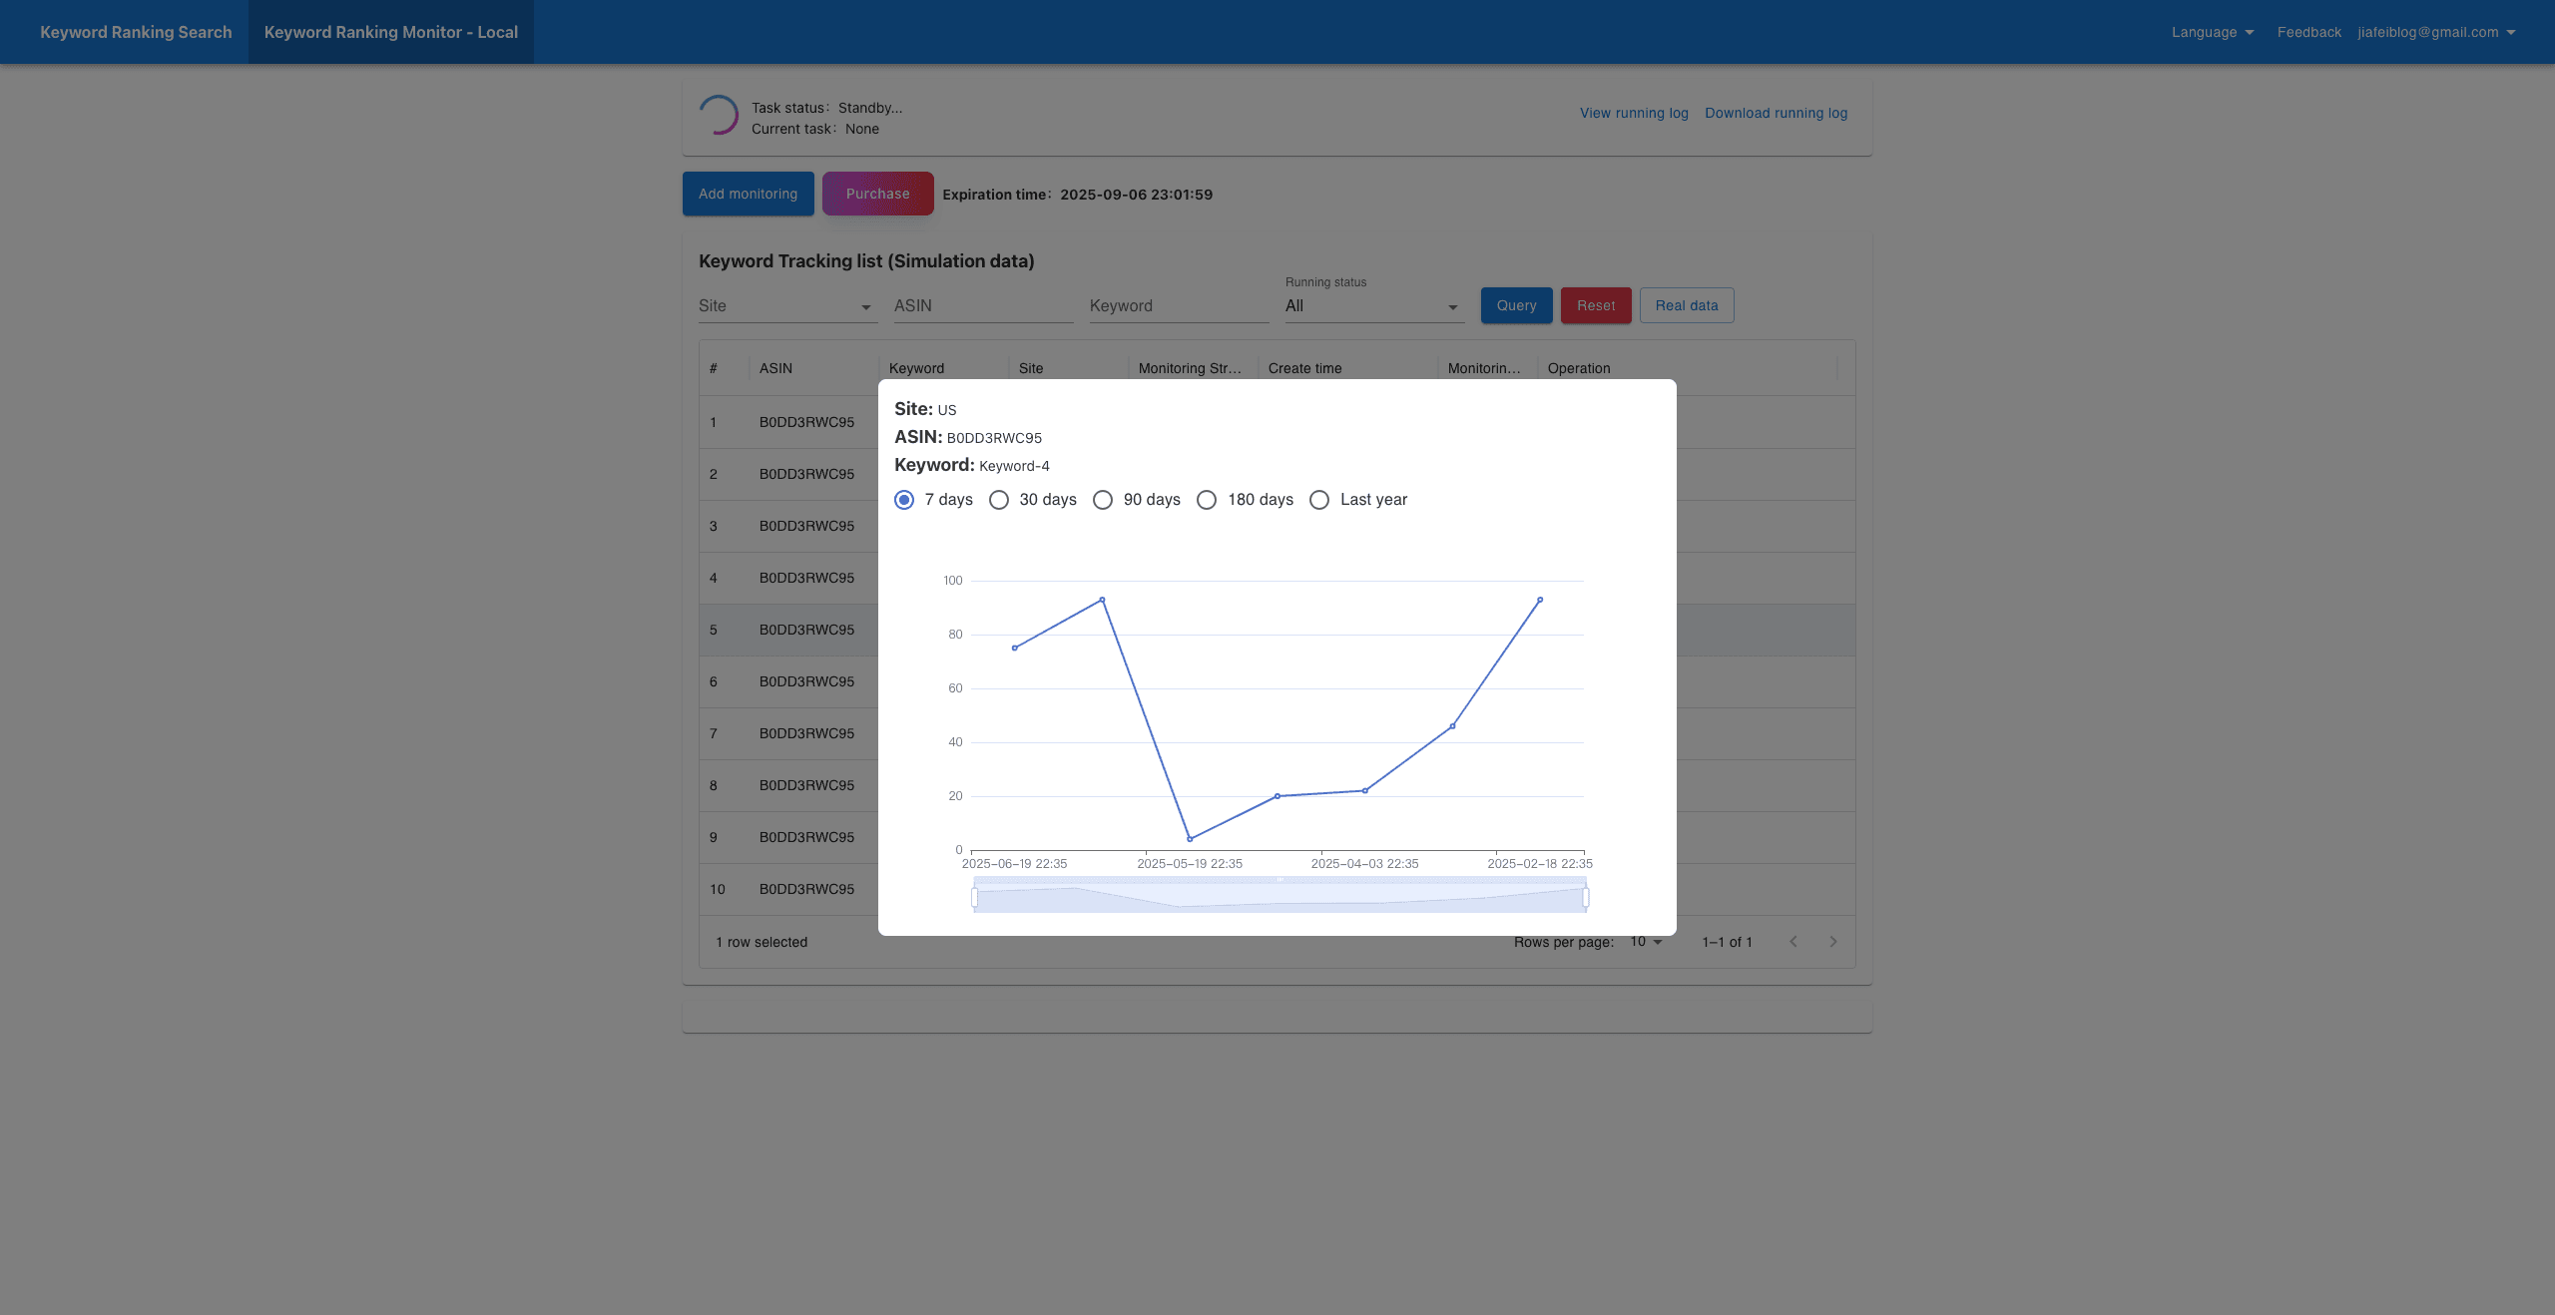
Task: Open the View running log link
Action: (x=1633, y=113)
